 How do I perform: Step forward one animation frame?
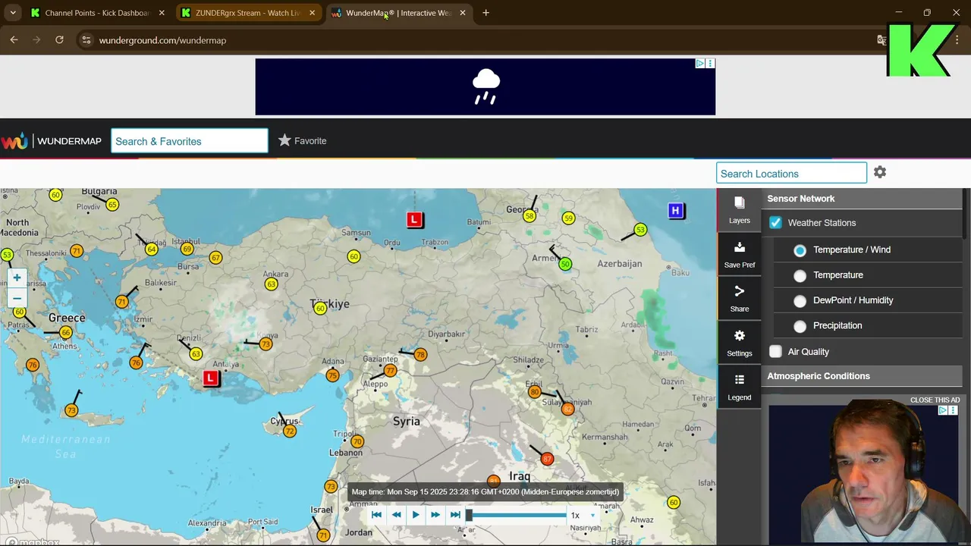435,515
